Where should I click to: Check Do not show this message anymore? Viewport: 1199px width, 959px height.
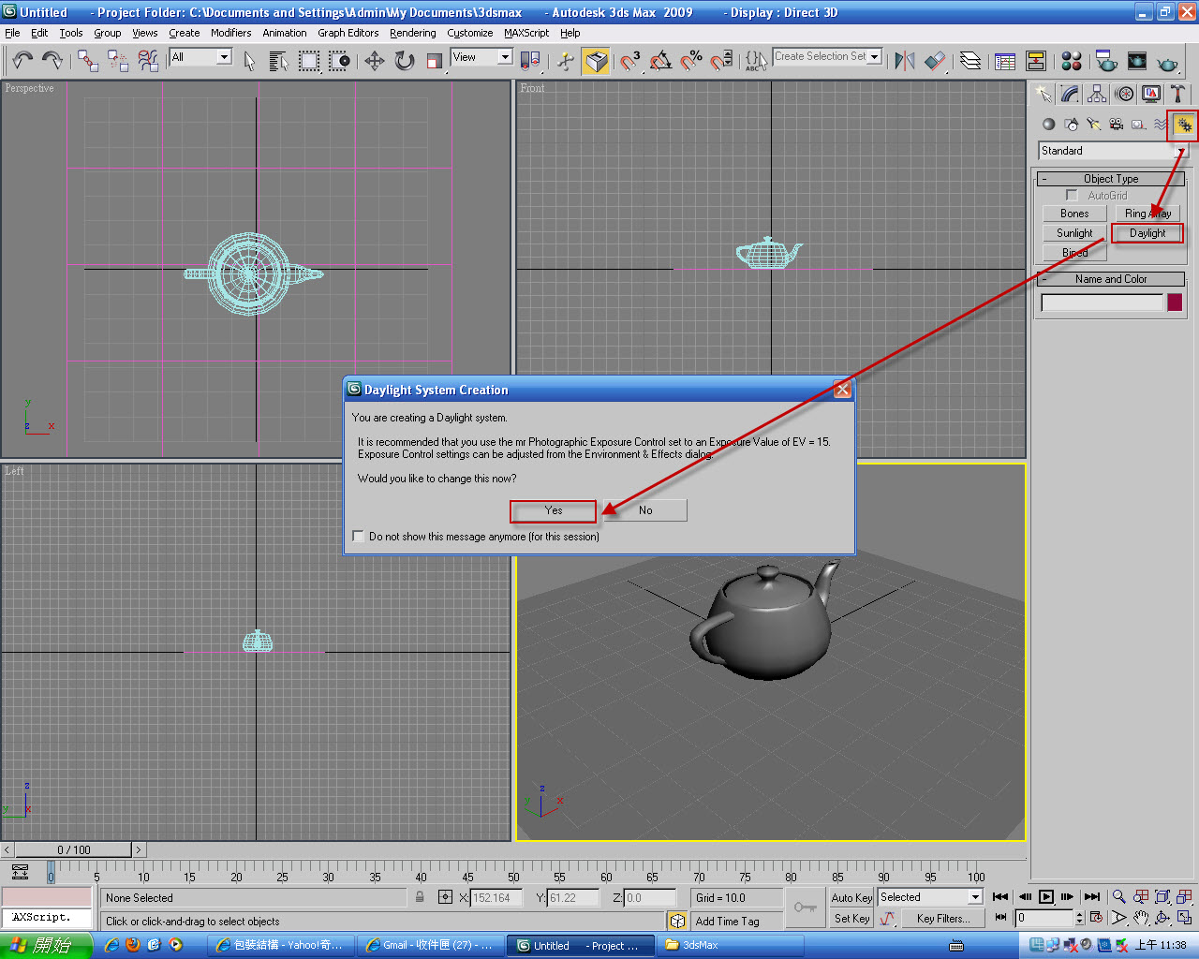[x=358, y=537]
